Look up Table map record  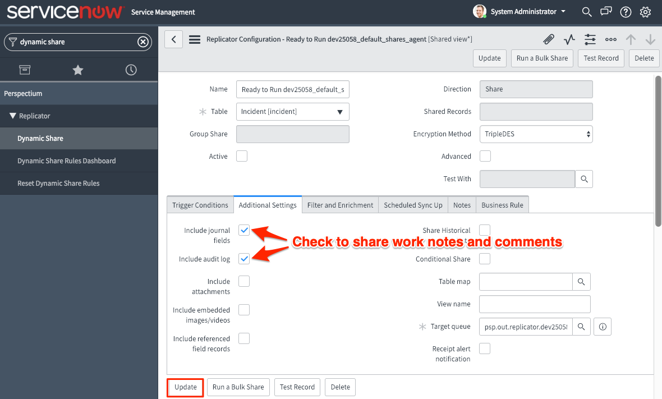(581, 282)
